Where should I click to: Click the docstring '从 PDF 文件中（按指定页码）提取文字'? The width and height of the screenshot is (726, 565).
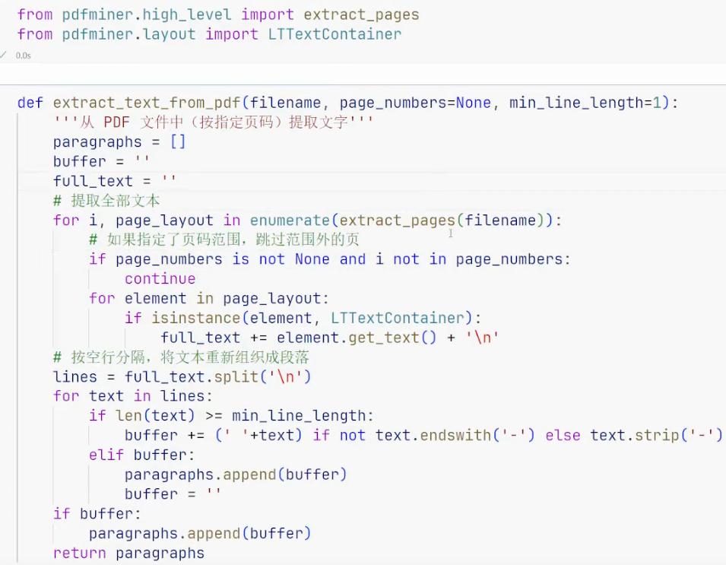coord(214,122)
